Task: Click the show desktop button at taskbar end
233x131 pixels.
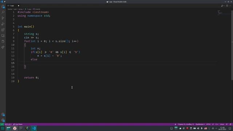Action: click(x=230, y=128)
